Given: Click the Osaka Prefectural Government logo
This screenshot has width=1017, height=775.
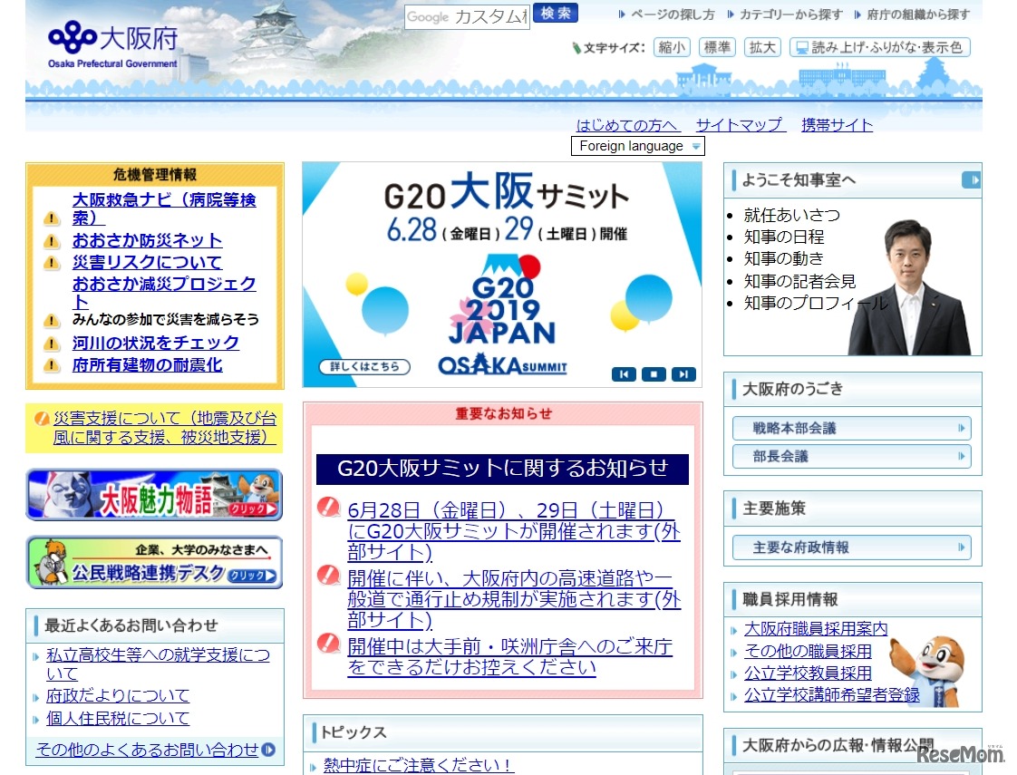Looking at the screenshot, I should [x=113, y=44].
